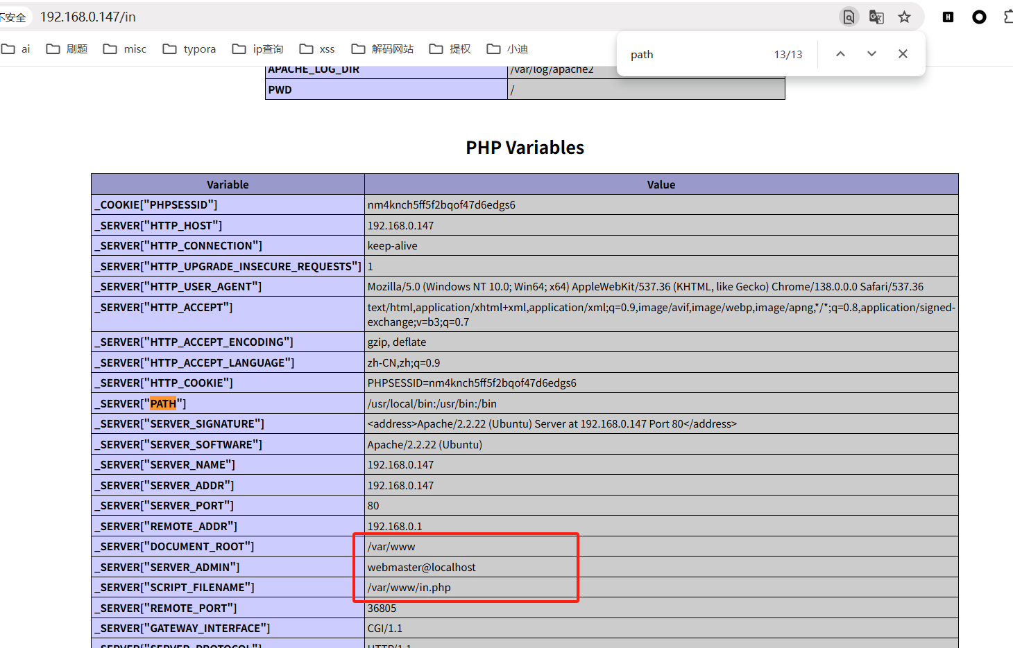The image size is (1013, 648).
Task: Click the _SERVER["DOCUMENT_ROOT"] cell
Action: coord(228,547)
